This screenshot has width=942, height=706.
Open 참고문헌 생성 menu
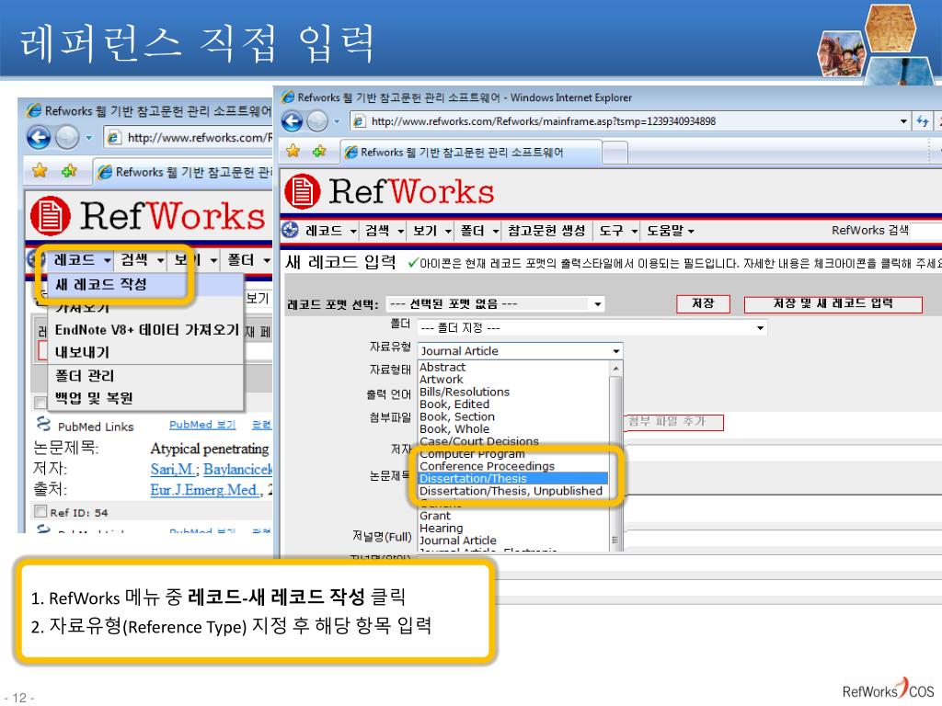(546, 231)
